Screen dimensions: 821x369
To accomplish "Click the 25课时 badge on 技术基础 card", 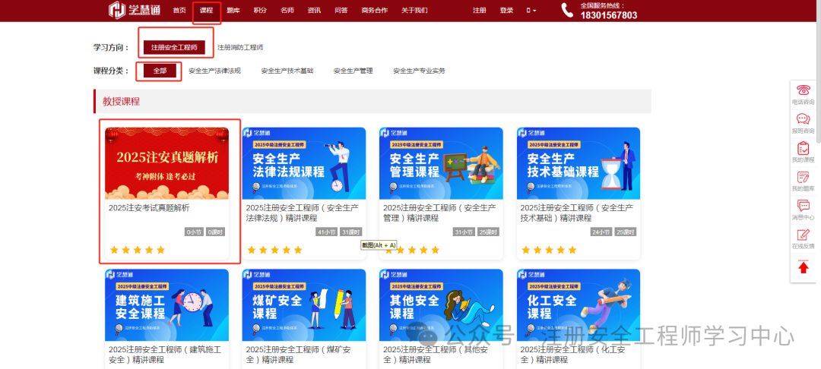I will (x=625, y=232).
